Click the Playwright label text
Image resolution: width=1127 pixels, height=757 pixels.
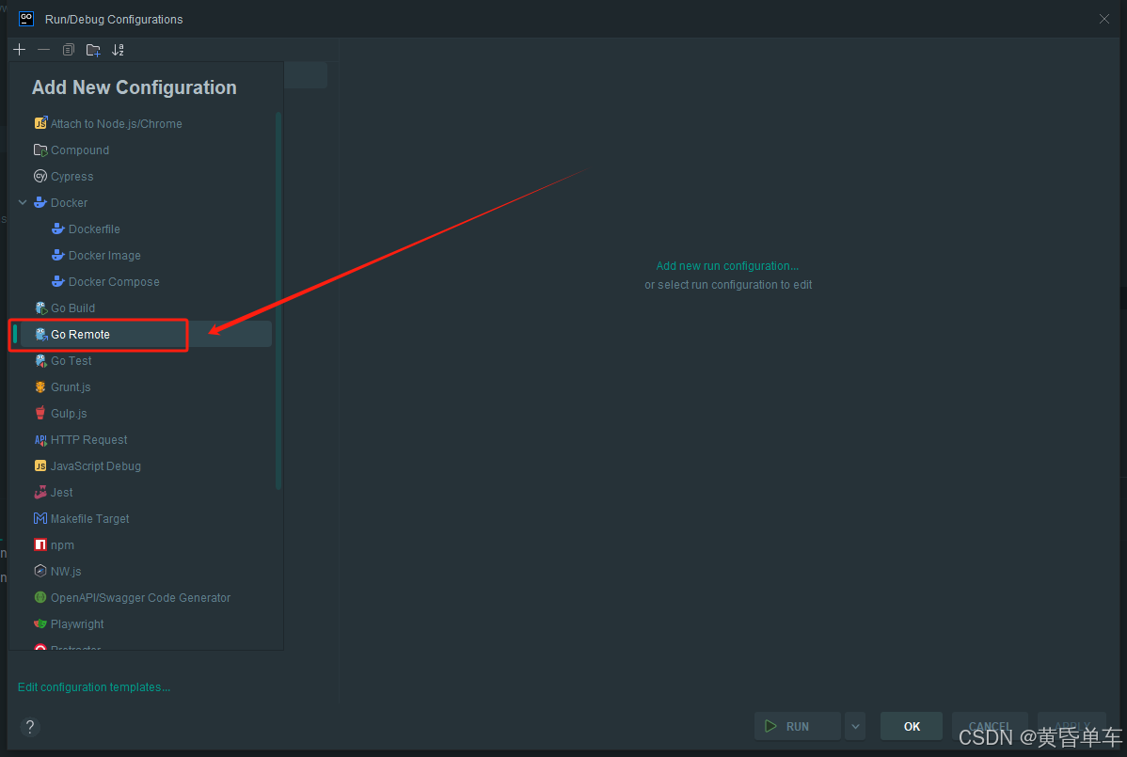tap(77, 624)
